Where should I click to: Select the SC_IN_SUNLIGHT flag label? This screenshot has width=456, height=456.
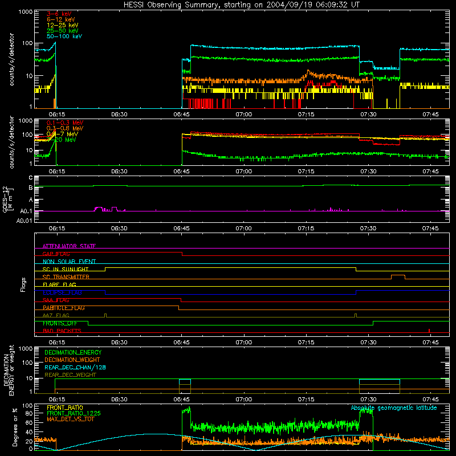(66, 269)
